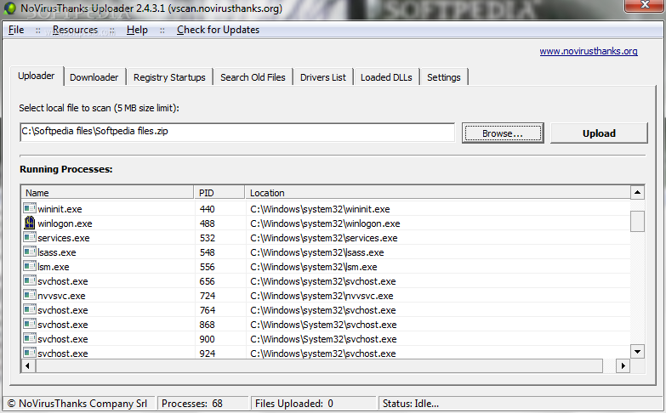The width and height of the screenshot is (666, 413).
Task: Click the wininit.exe process icon
Action: pos(29,208)
